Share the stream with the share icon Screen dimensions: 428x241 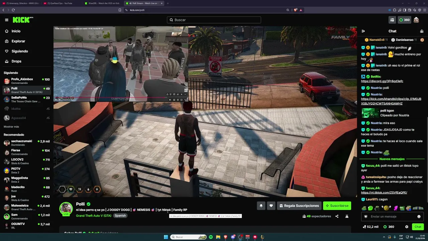(x=337, y=216)
